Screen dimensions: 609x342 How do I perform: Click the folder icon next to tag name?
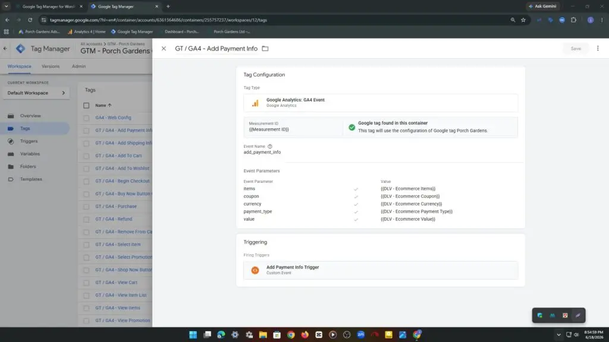click(x=265, y=49)
